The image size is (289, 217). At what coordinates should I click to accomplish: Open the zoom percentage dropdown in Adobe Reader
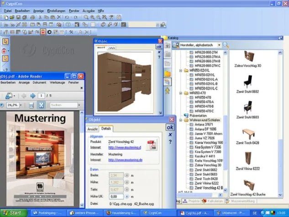tap(21, 105)
